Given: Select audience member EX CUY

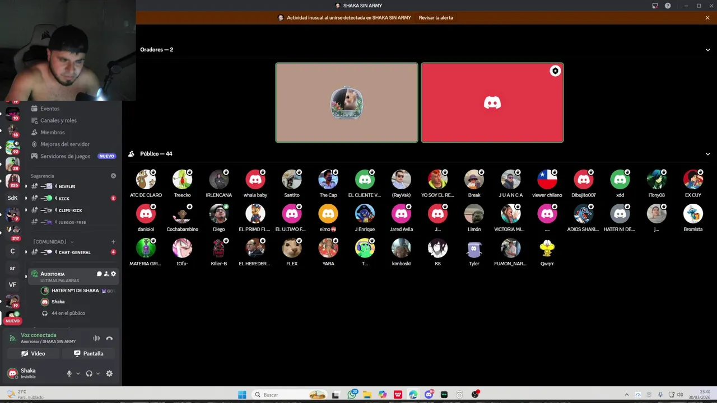Looking at the screenshot, I should click(693, 184).
